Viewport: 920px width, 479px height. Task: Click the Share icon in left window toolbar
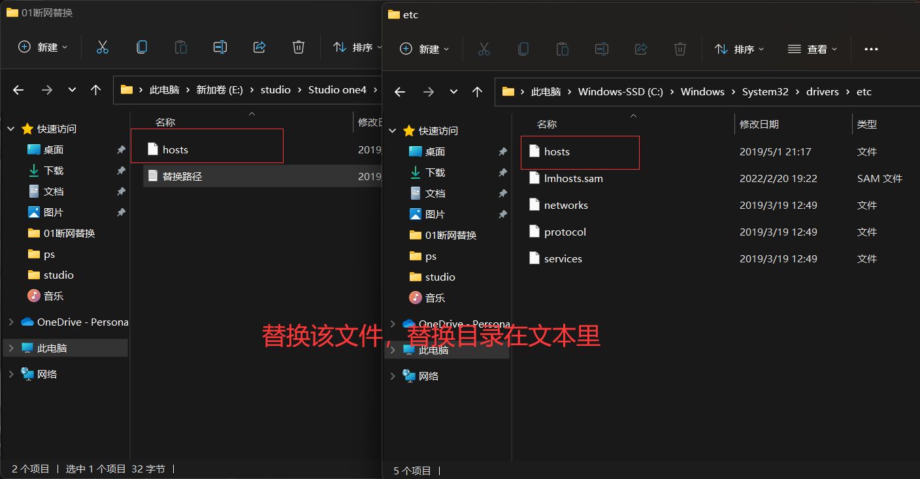click(x=259, y=47)
